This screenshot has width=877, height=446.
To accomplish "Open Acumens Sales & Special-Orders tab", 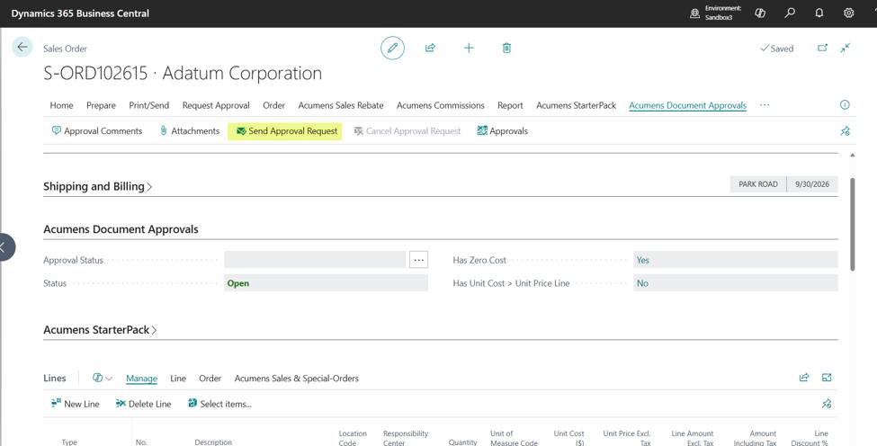I will click(297, 379).
